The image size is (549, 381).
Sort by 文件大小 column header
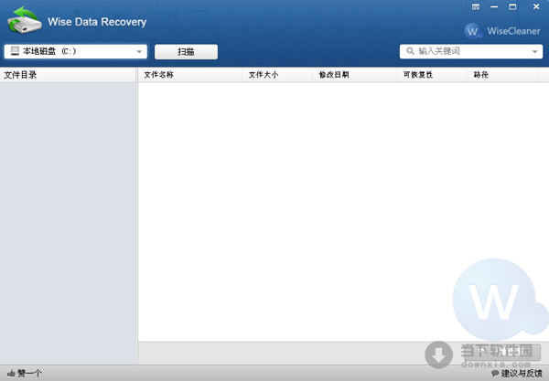coord(277,75)
